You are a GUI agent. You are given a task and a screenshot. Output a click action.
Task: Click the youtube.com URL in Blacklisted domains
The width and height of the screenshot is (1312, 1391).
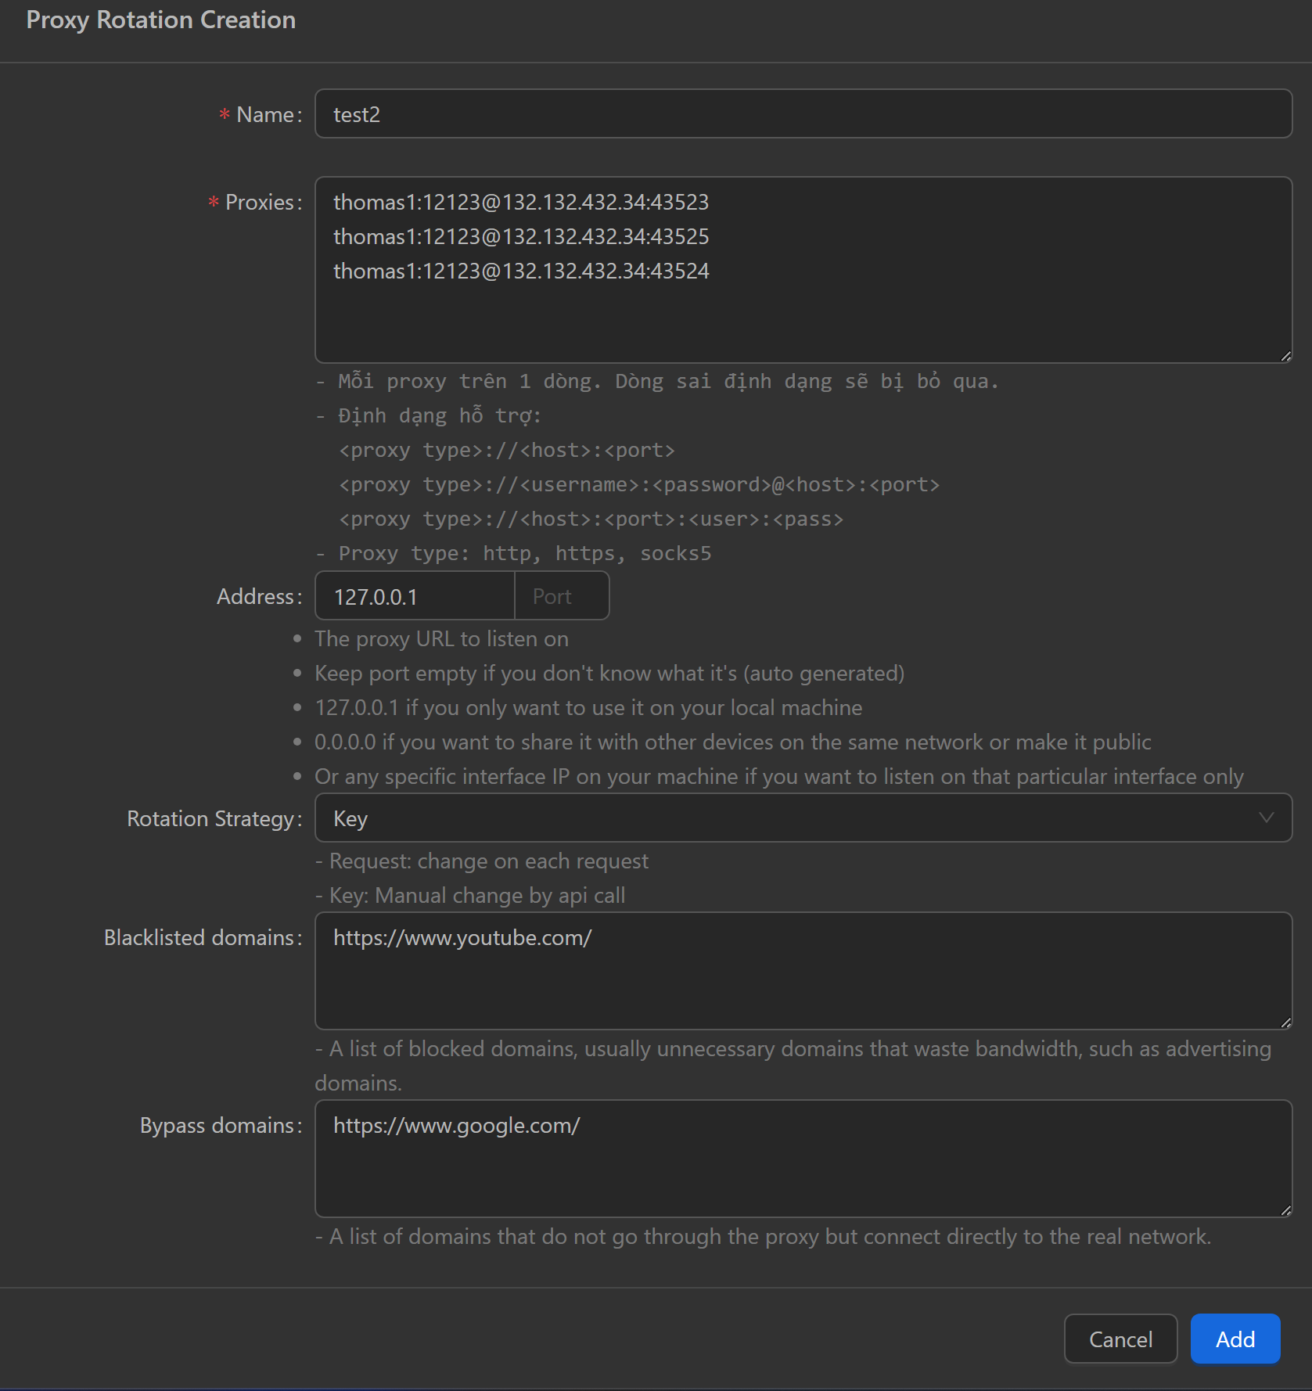(462, 938)
